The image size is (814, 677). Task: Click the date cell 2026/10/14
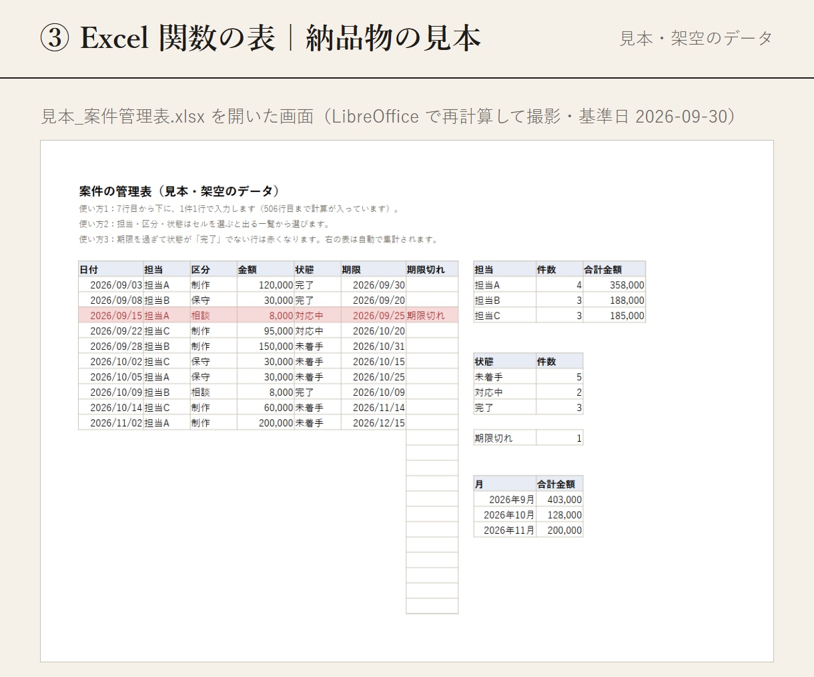(x=111, y=407)
